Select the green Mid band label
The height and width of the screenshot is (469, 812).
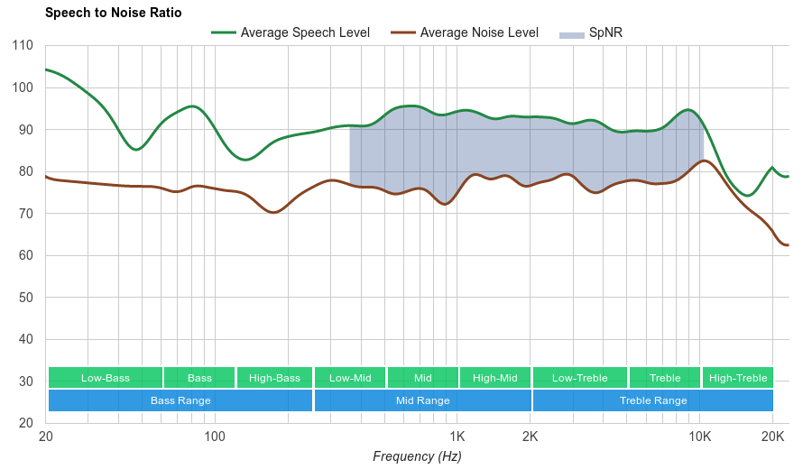422,378
